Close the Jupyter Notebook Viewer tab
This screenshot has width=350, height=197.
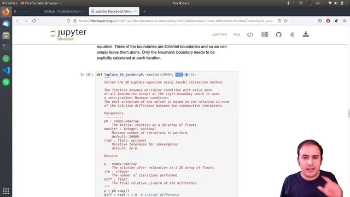[136, 11]
